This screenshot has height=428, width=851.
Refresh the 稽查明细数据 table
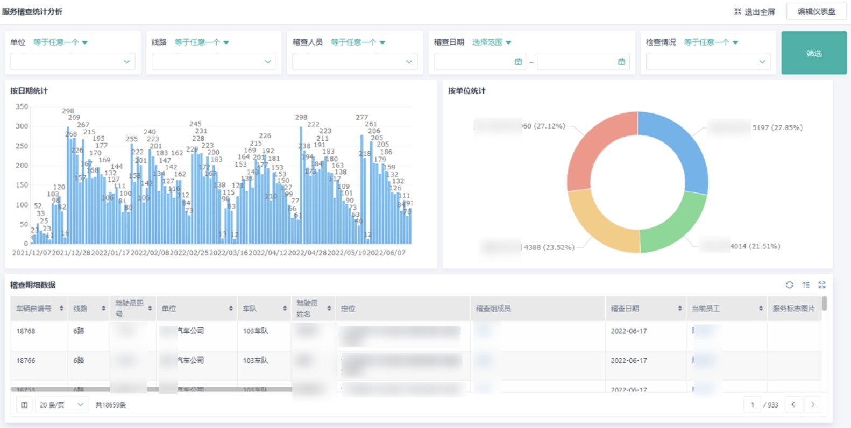pos(789,285)
